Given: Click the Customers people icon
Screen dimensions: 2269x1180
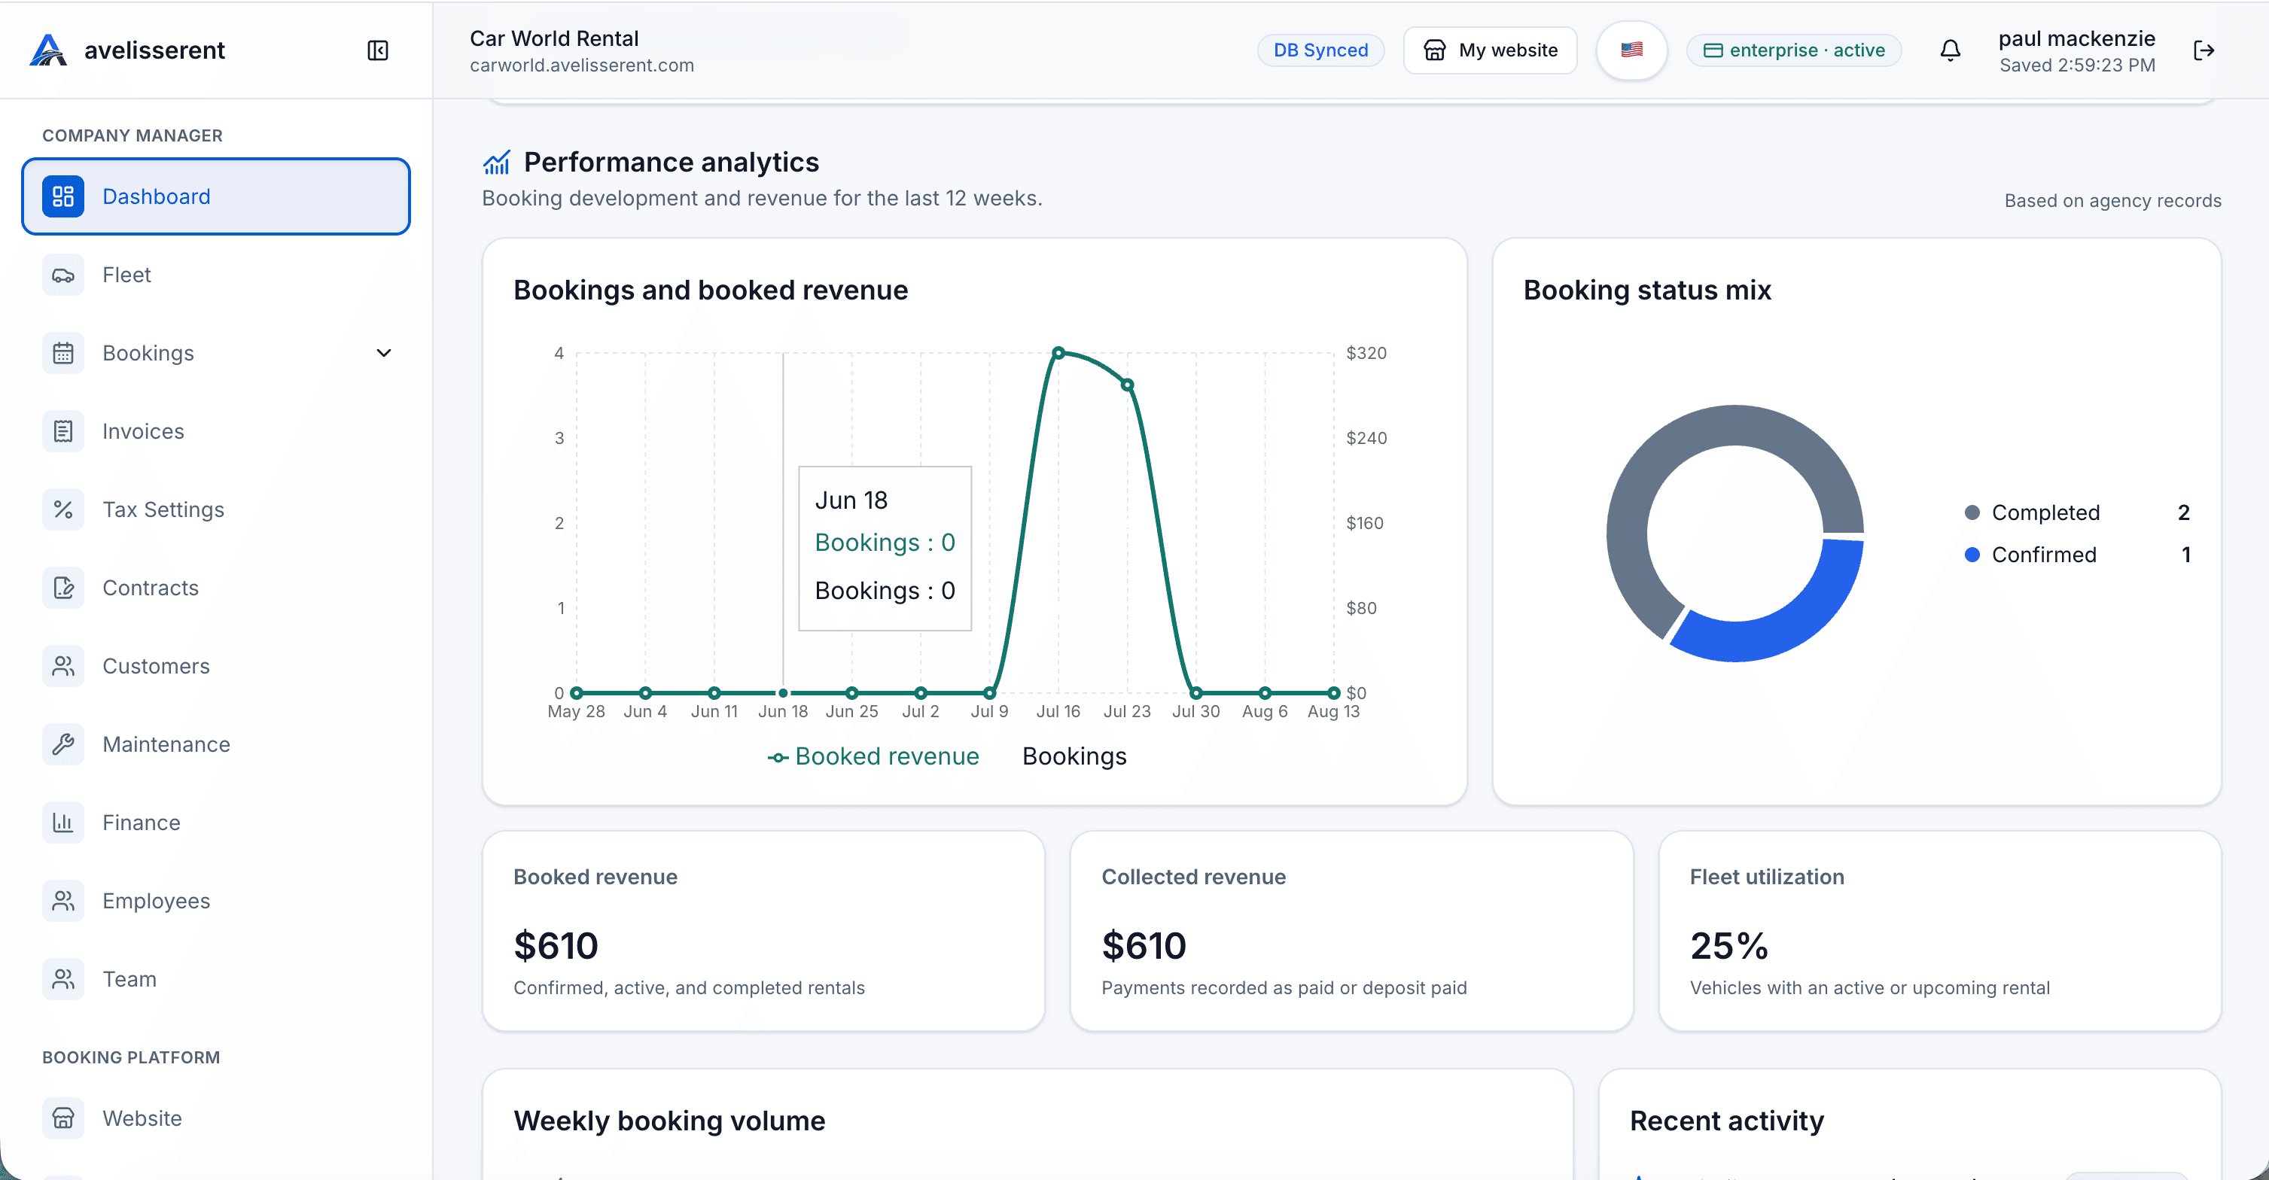Looking at the screenshot, I should [x=63, y=667].
